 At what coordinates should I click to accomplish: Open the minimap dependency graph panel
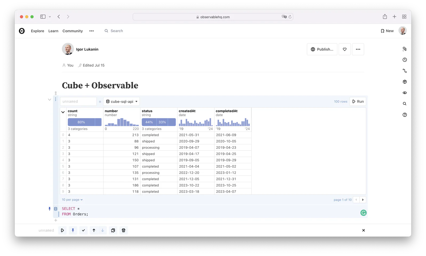click(x=405, y=71)
